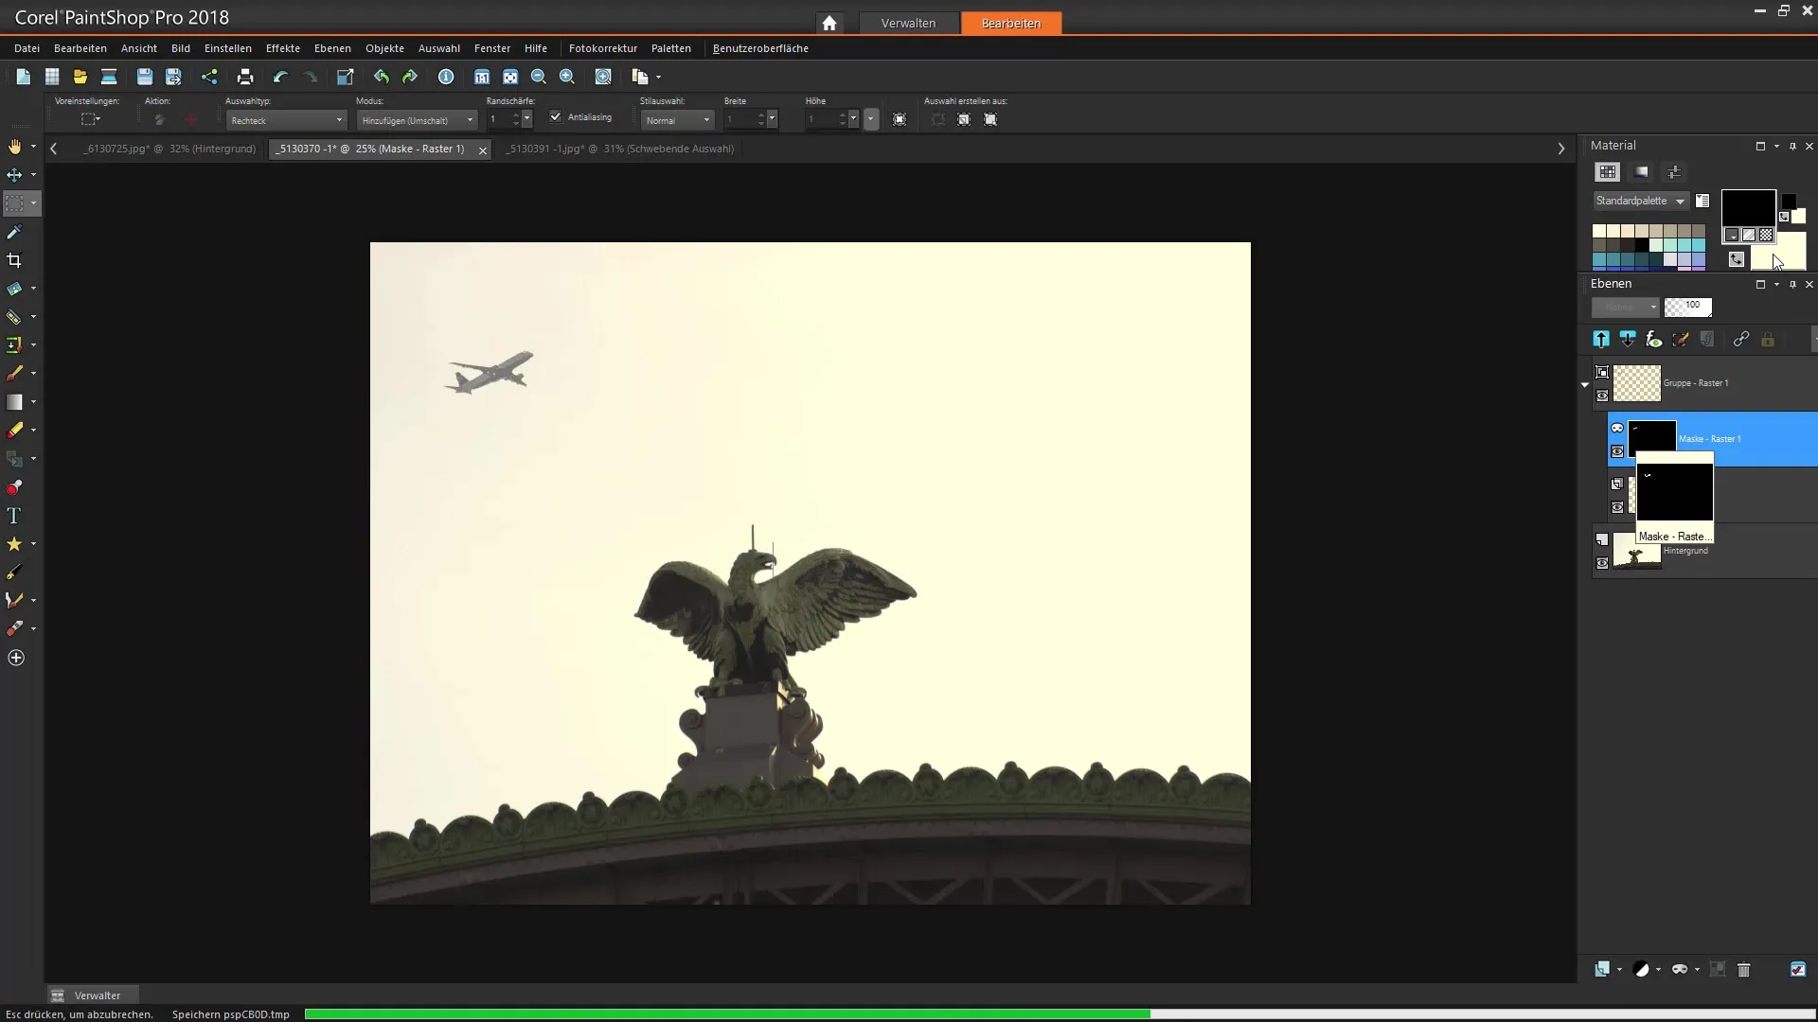Move layer up with the up arrow icon
This screenshot has height=1022, width=1818.
[1601, 339]
